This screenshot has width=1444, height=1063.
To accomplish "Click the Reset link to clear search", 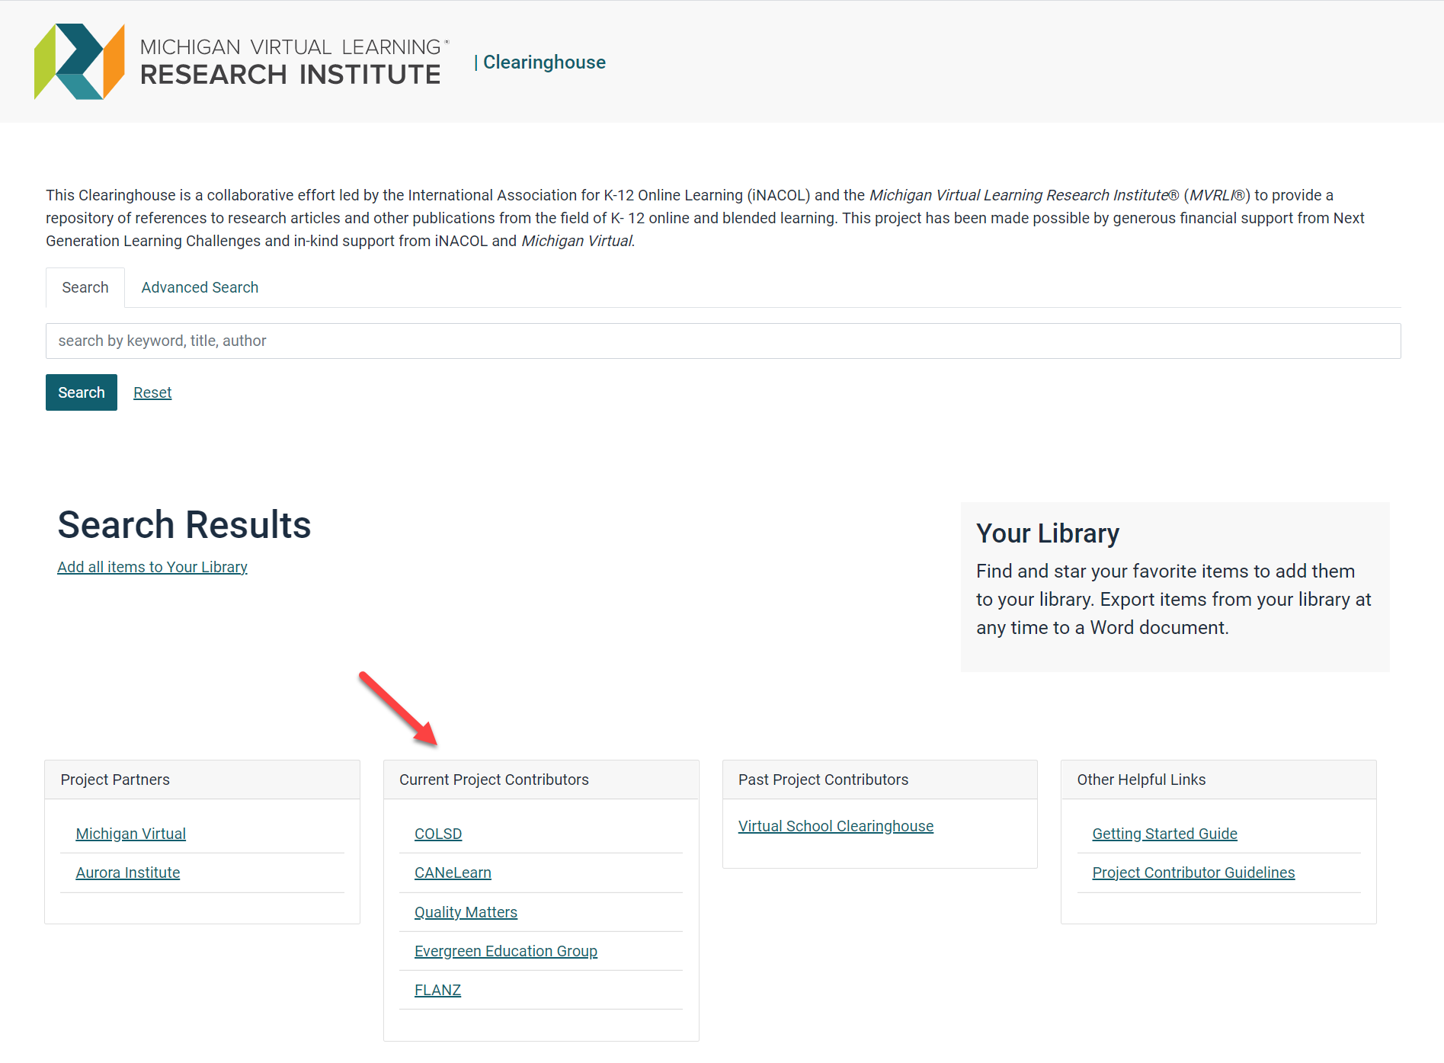I will tap(152, 392).
